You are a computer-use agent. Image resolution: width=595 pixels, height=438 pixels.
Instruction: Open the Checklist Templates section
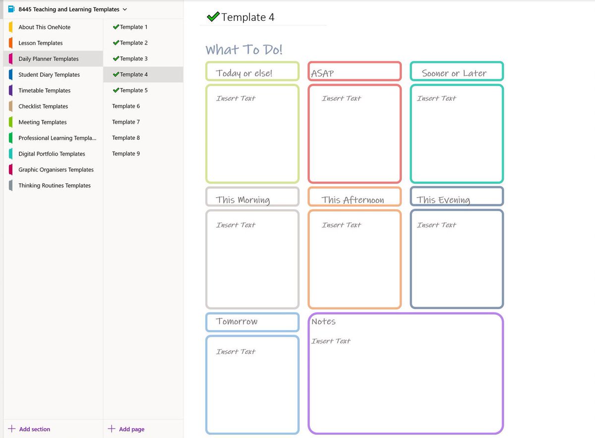53,107
